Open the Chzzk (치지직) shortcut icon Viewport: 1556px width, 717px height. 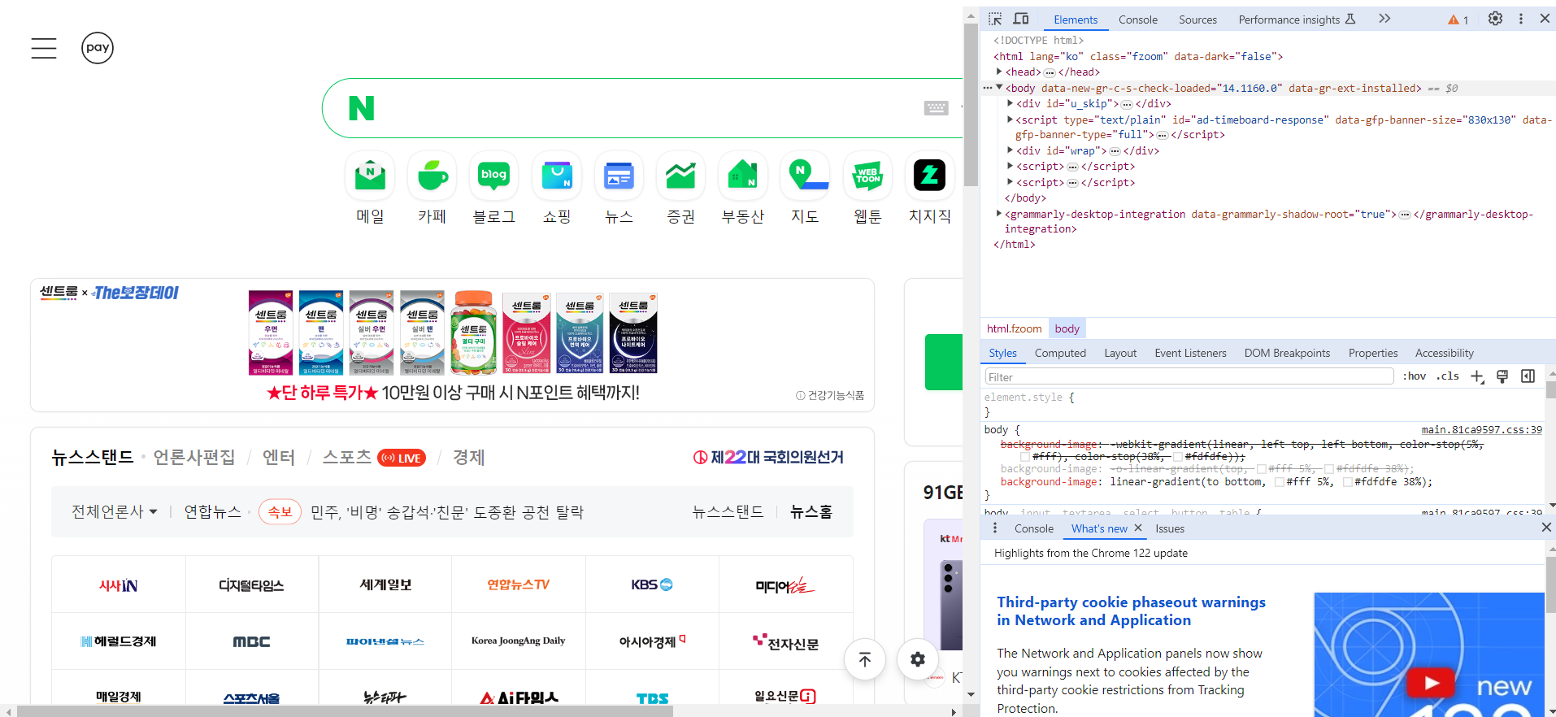929,176
